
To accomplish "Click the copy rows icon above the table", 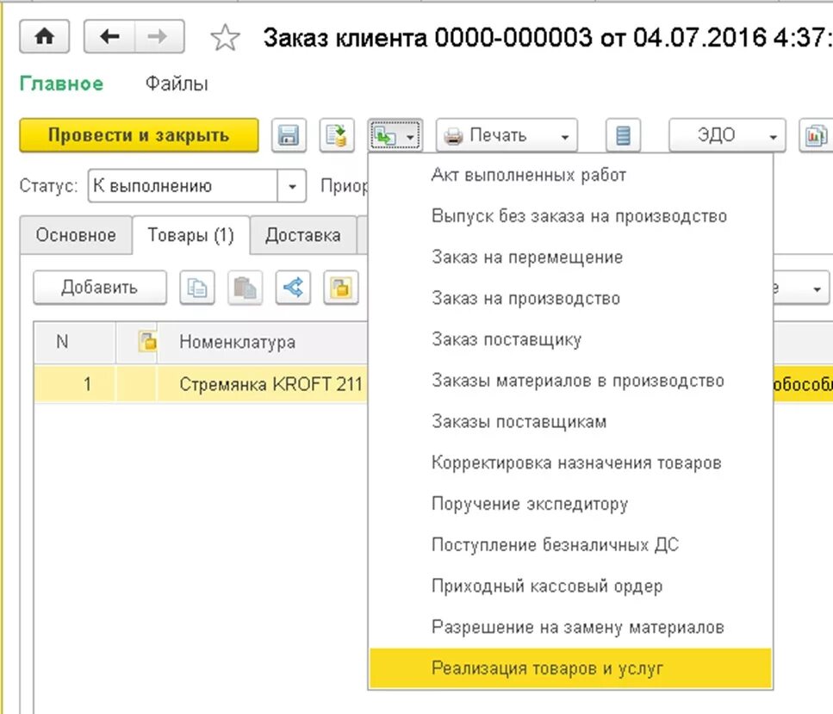I will pyautogui.click(x=197, y=288).
